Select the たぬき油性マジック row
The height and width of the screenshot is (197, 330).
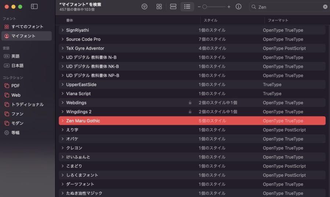click(192, 193)
